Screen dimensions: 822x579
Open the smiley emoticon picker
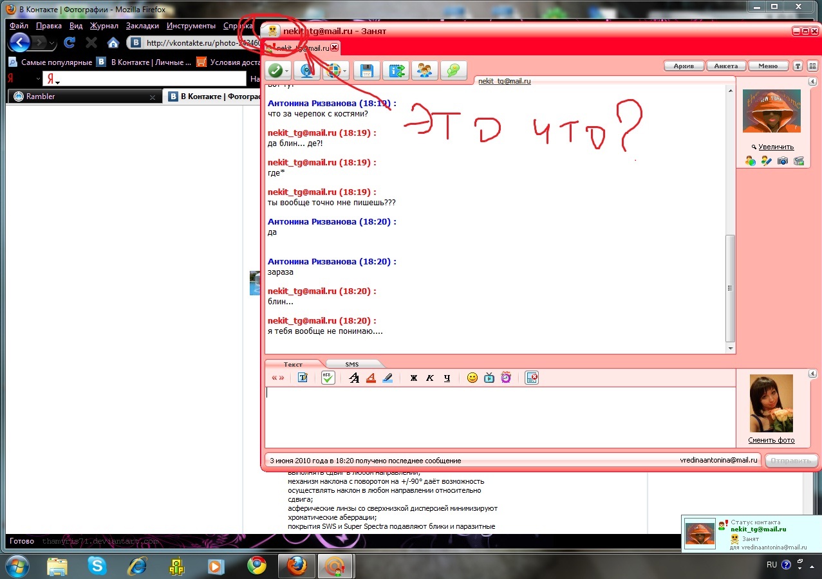click(x=472, y=378)
